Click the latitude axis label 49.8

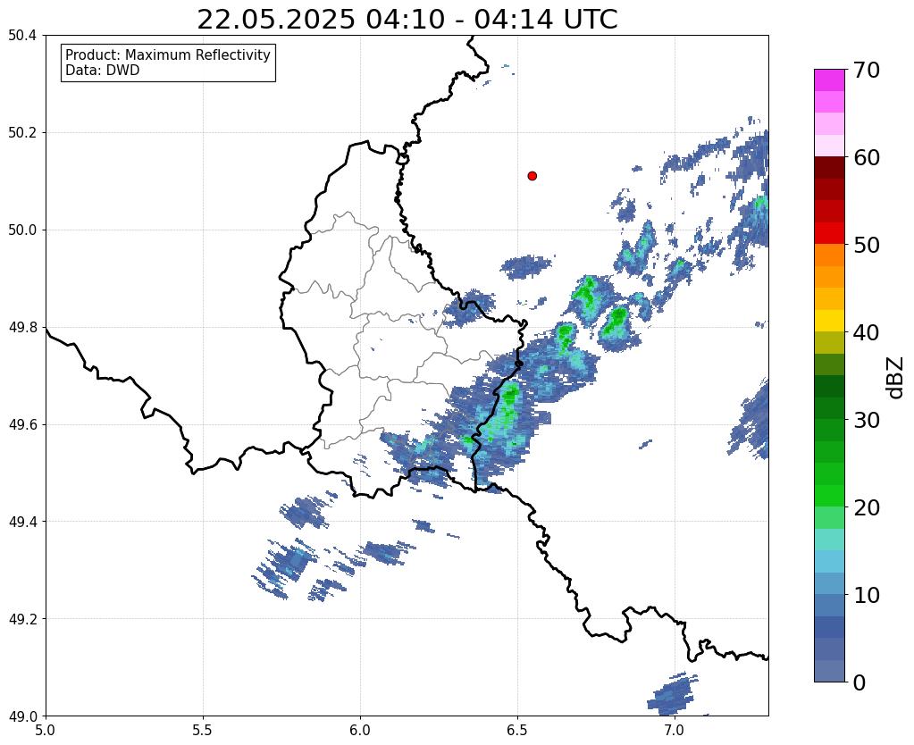pyautogui.click(x=22, y=328)
